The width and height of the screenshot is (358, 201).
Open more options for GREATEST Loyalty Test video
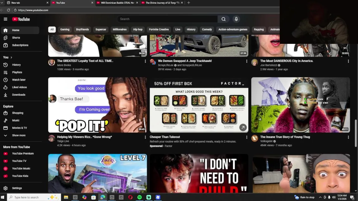tap(145, 61)
